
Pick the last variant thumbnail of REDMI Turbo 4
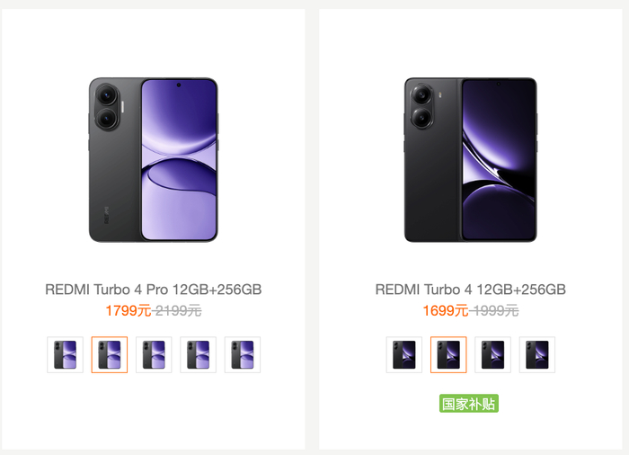[x=536, y=354]
